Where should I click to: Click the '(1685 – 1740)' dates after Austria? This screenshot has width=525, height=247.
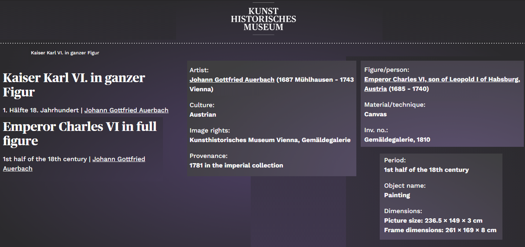pos(409,89)
